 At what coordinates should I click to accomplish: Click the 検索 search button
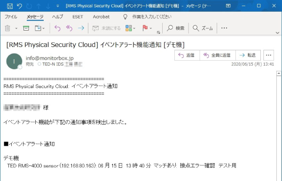(x=175, y=28)
